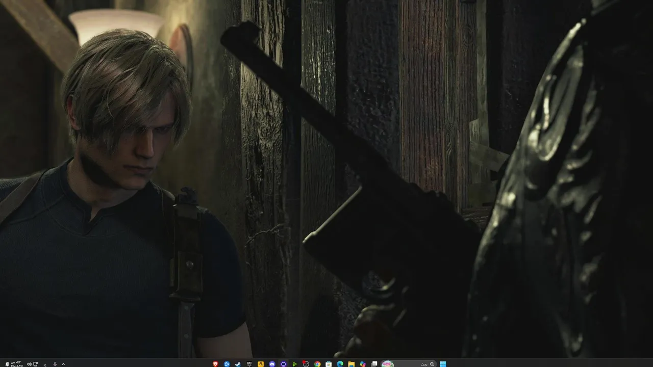Open Microsoft Edge from the taskbar
Image resolution: width=653 pixels, height=367 pixels.
[x=340, y=364]
